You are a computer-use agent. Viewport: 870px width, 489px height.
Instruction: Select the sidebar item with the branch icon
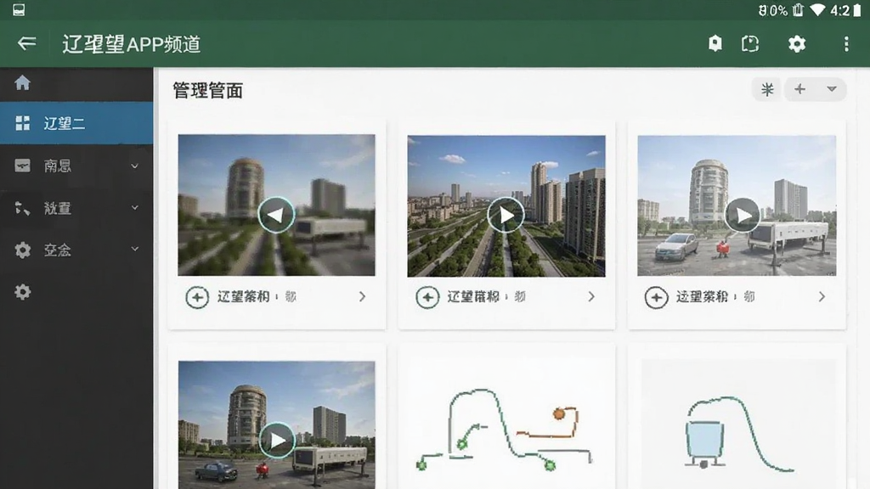[76, 208]
